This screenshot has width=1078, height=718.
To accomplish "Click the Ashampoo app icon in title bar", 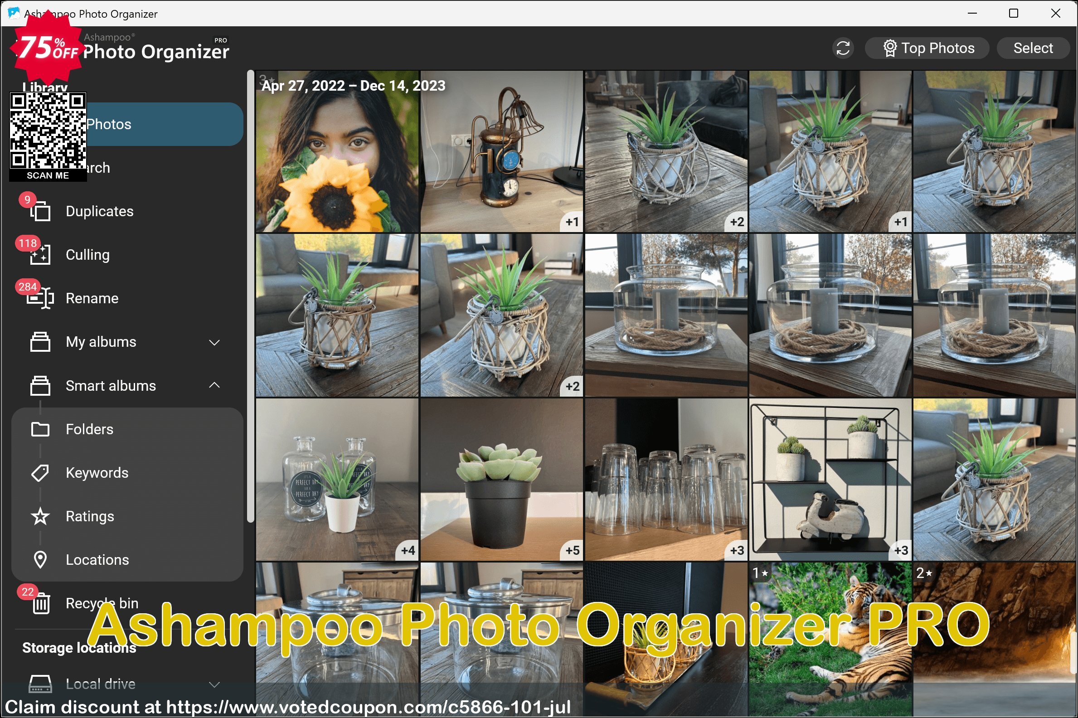I will (14, 13).
